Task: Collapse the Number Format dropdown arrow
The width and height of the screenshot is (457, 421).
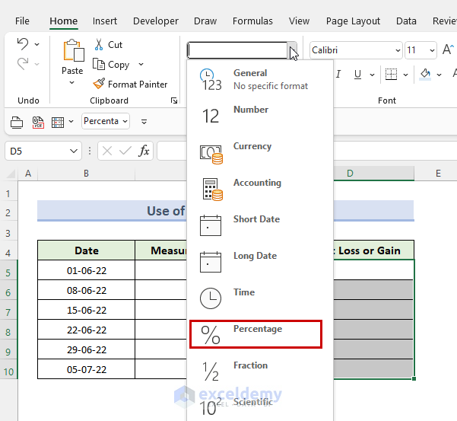Action: point(292,50)
